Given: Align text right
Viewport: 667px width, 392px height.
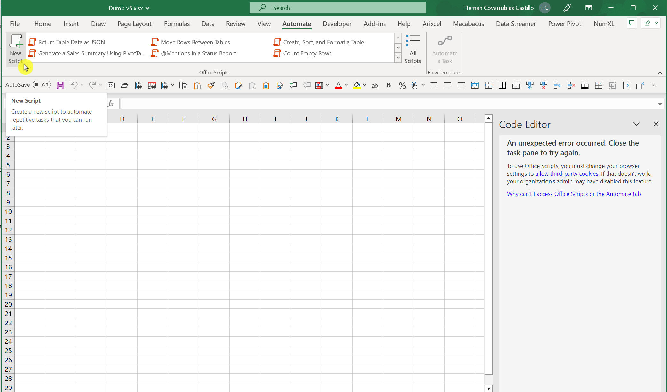Looking at the screenshot, I should coord(461,85).
